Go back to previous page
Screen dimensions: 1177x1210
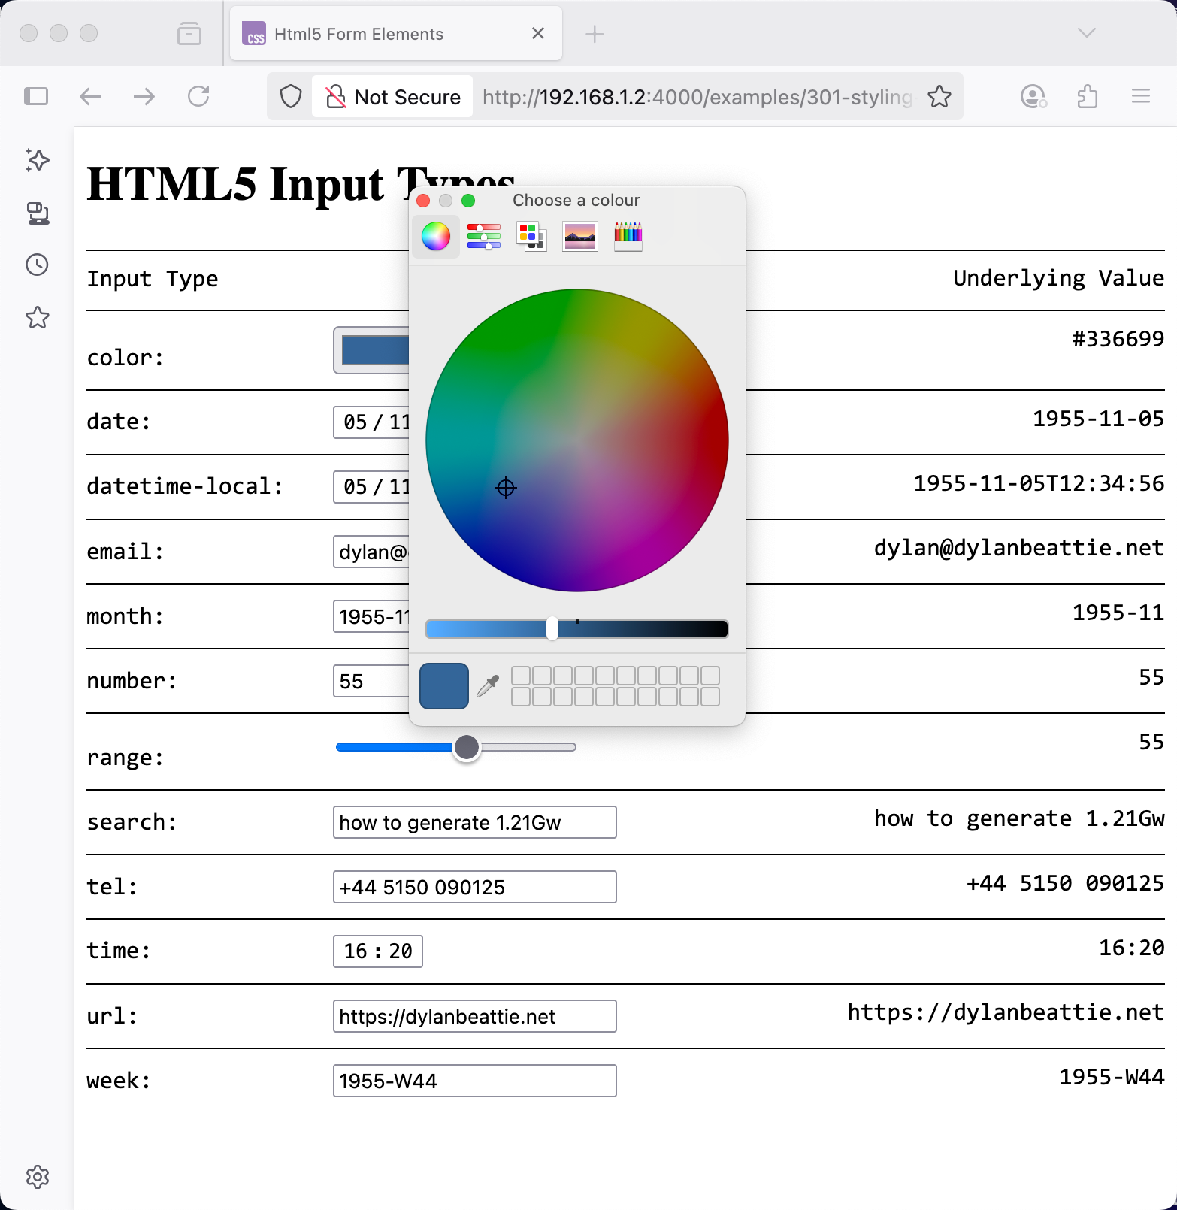90,96
